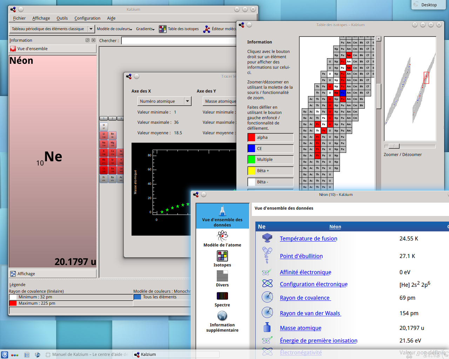Switch to Kalzium in the taskbar
The image size is (449, 359).
tap(176, 354)
